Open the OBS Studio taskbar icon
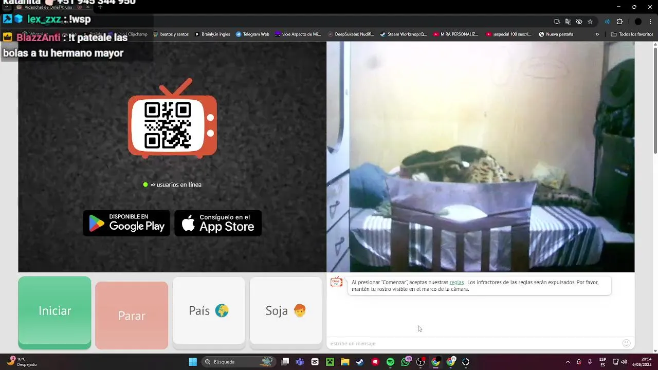Viewport: 658px width, 370px height. pos(421,362)
